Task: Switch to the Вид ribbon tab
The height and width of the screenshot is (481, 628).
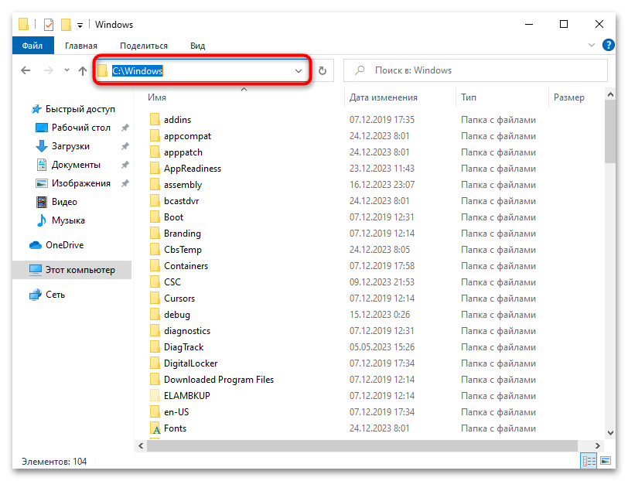Action: pyautogui.click(x=197, y=46)
